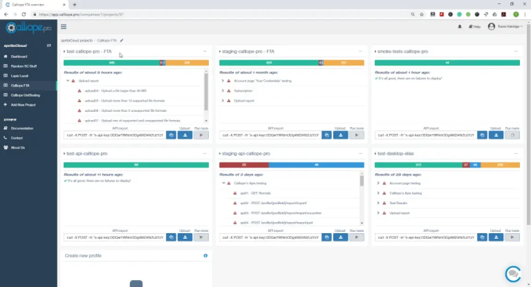531x287 pixels.
Task: Click info icon on Create new profile
Action: (x=205, y=256)
